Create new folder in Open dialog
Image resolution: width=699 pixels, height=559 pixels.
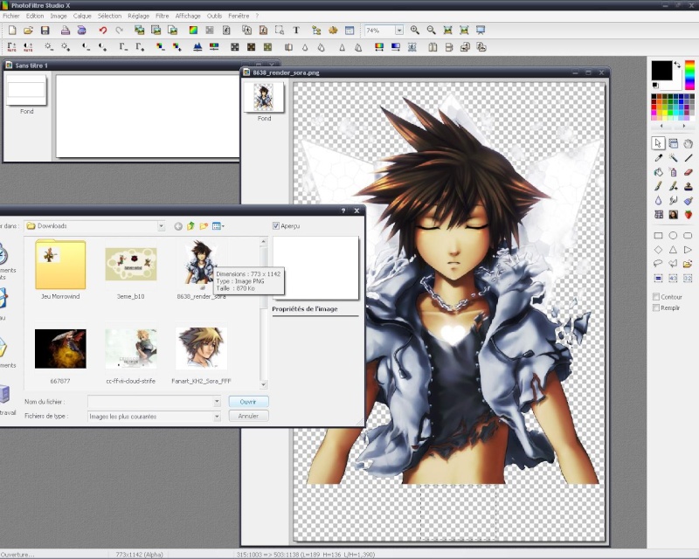point(204,226)
